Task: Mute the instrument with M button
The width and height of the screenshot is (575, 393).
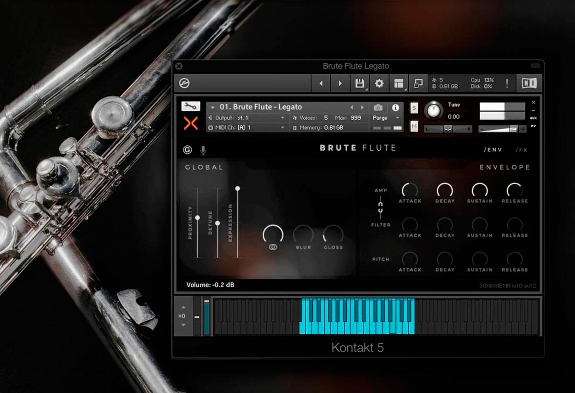Action: pyautogui.click(x=414, y=126)
